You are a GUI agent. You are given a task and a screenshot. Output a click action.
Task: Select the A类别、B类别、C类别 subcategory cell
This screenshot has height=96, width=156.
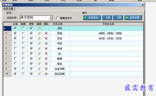(x=107, y=33)
